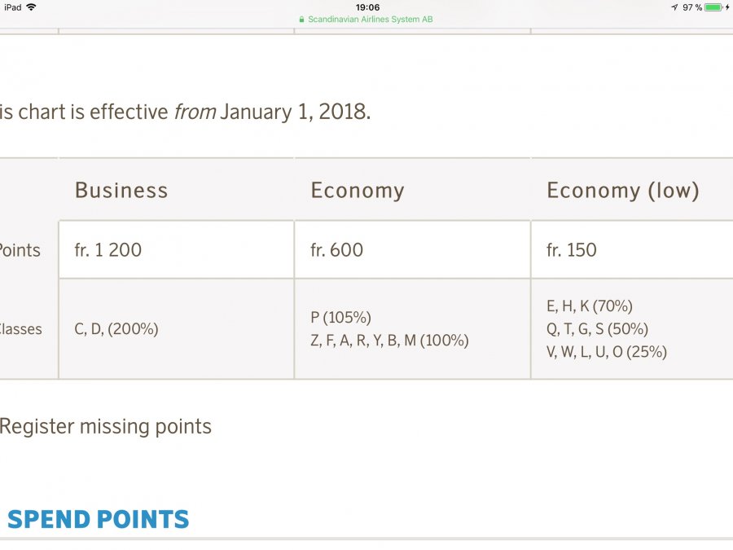Image resolution: width=733 pixels, height=550 pixels.
Task: Select the Business column header
Action: pos(121,191)
